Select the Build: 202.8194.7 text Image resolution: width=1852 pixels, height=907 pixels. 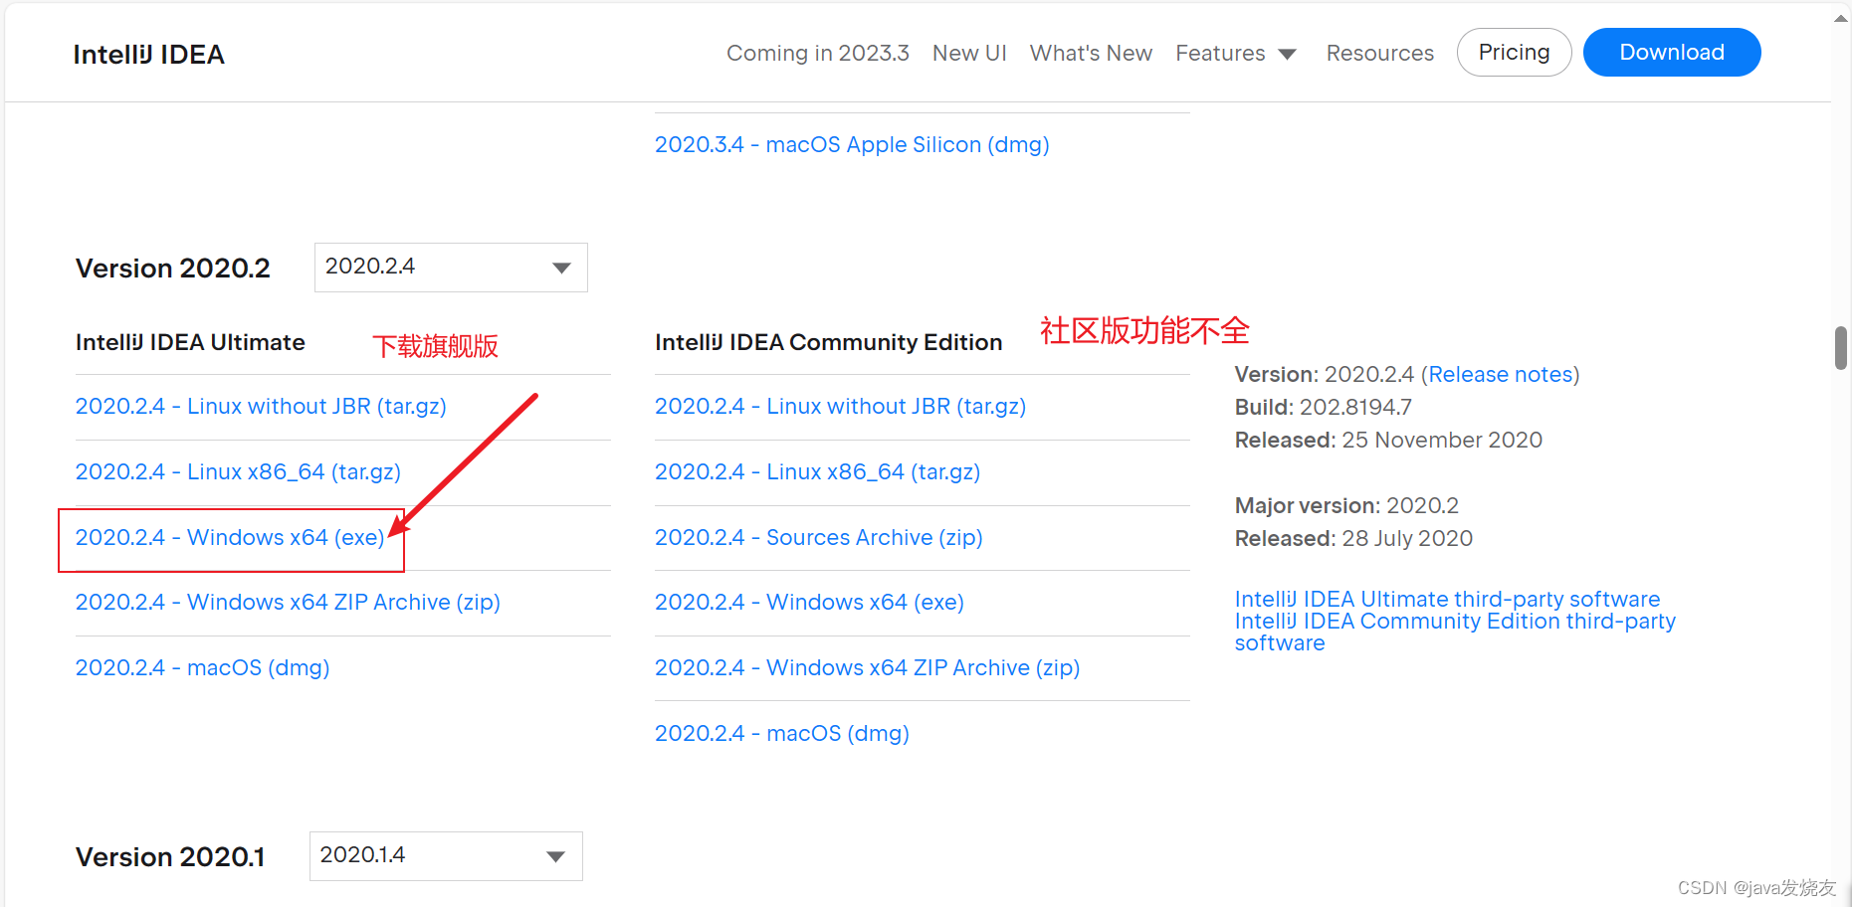(1323, 407)
